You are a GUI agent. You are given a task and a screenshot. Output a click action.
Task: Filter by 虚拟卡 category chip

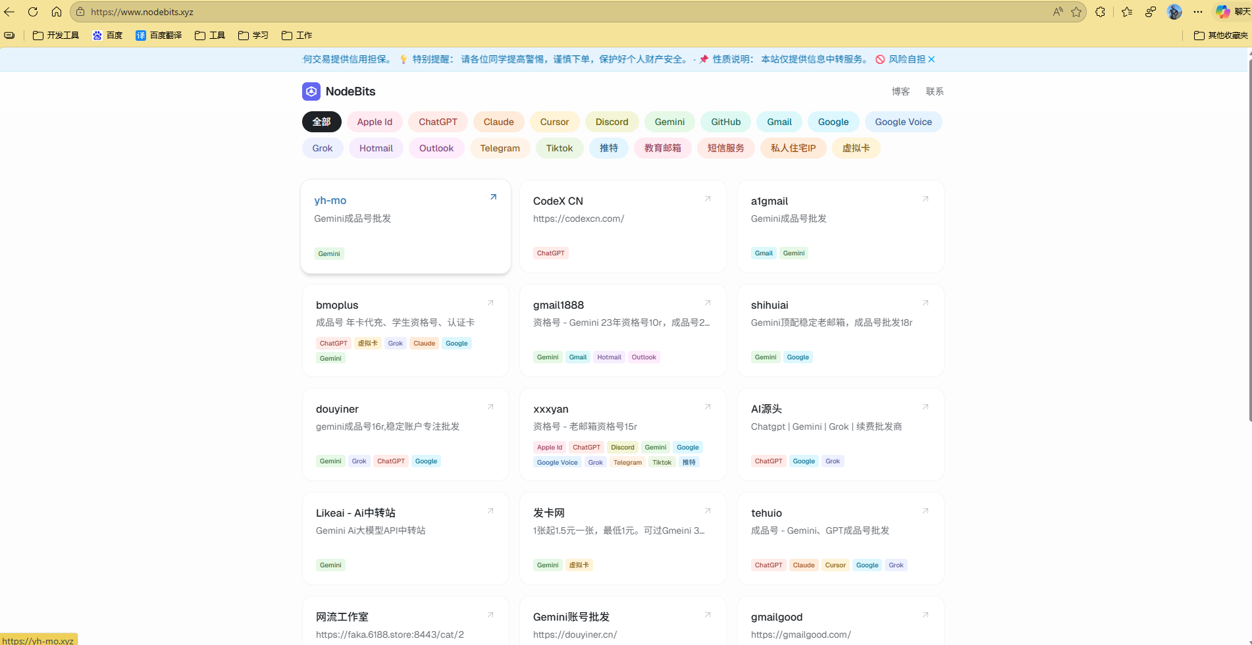(x=856, y=148)
